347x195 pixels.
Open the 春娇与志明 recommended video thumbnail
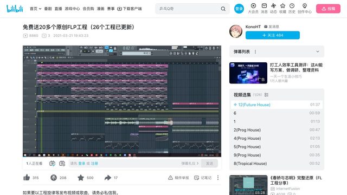[248, 185]
